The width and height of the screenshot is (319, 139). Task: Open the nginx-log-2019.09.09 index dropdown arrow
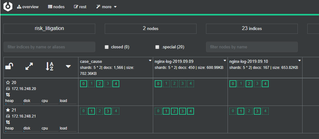225,61
